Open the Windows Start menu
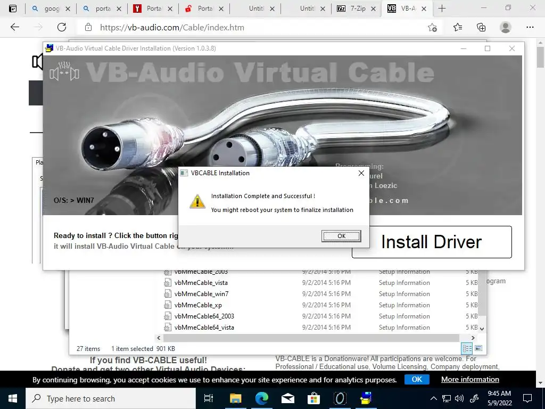Image resolution: width=545 pixels, height=409 pixels. coord(13,398)
